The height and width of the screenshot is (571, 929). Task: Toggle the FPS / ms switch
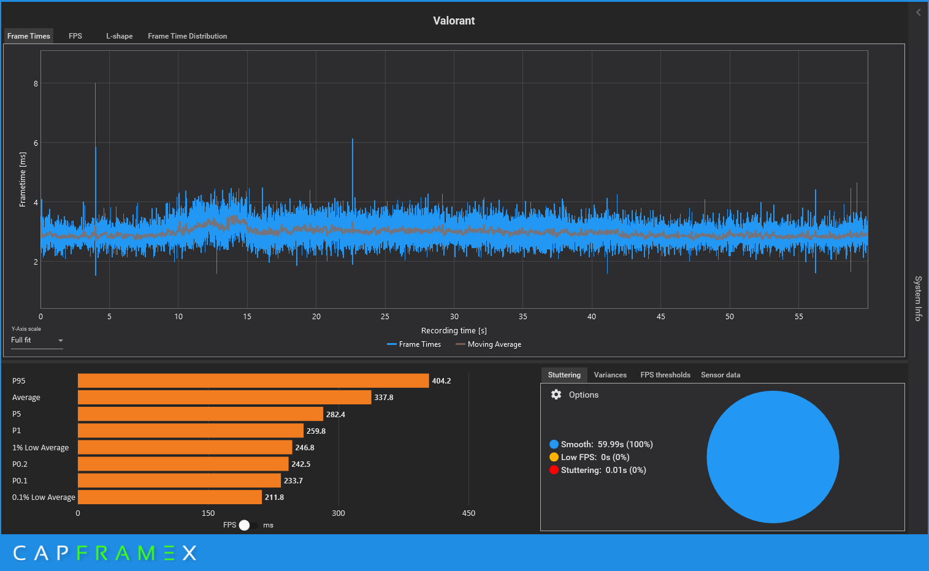pos(247,525)
